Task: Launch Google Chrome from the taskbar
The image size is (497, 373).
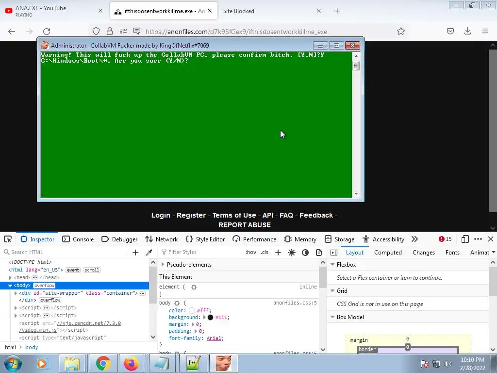Action: [x=103, y=363]
